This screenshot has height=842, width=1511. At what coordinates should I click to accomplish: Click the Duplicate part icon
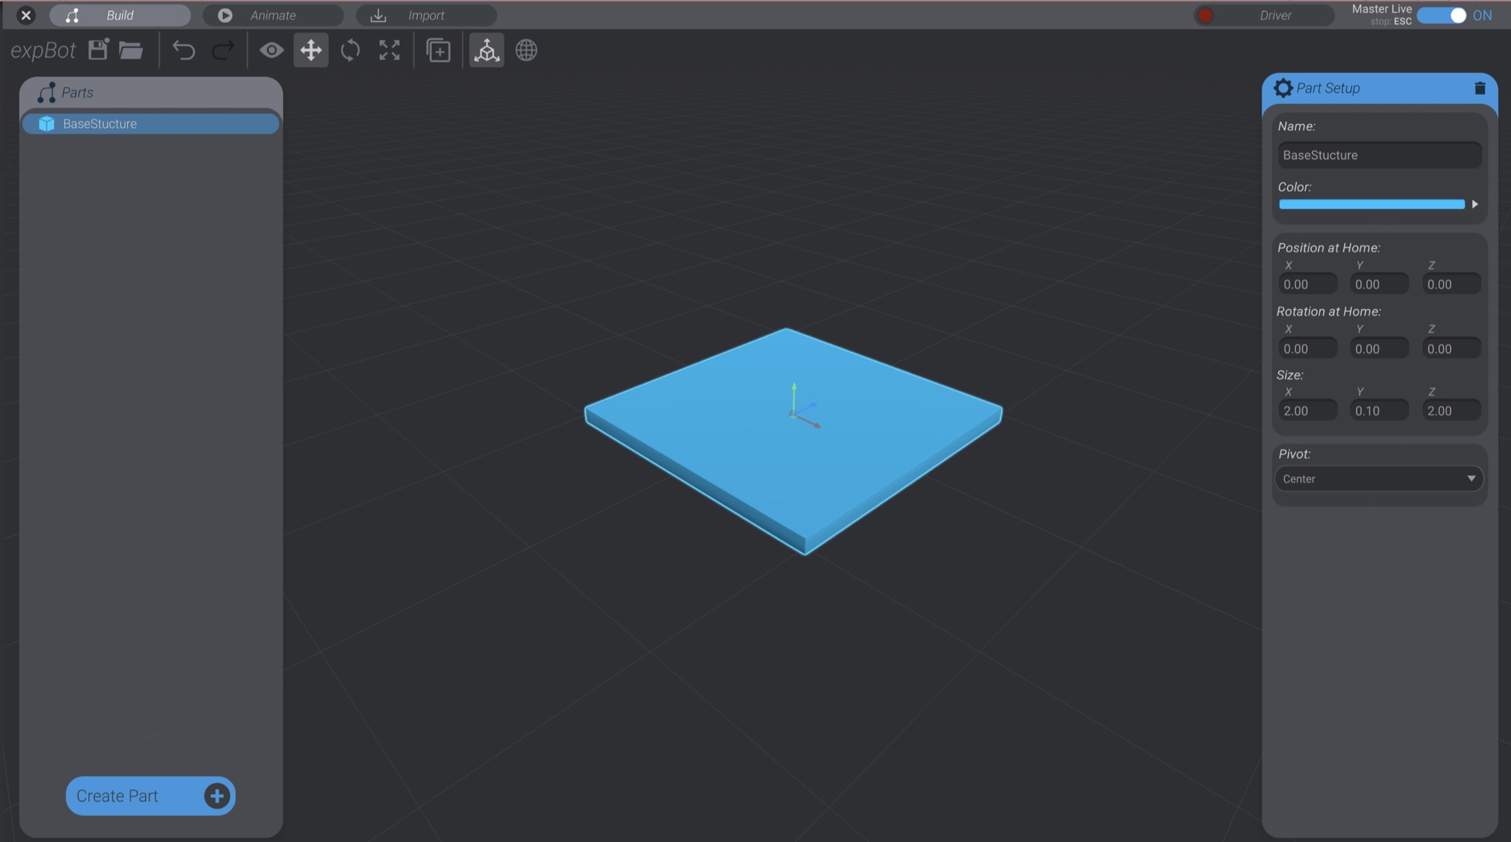[438, 50]
